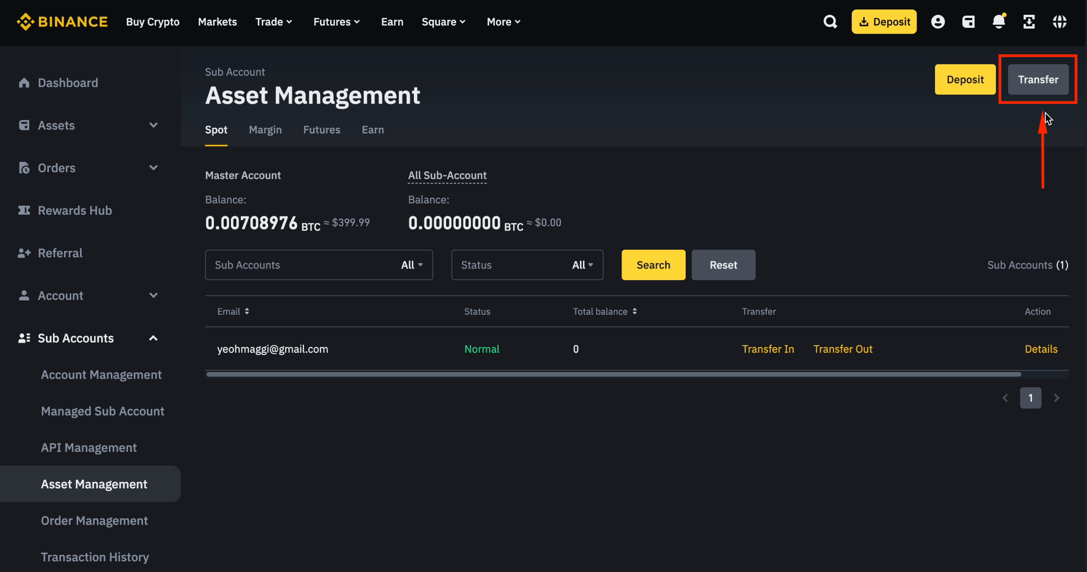Viewport: 1087px width, 572px height.
Task: Open the Futures menu in navbar
Action: tap(336, 22)
